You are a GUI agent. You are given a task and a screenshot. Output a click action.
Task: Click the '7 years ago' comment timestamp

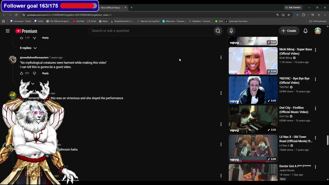coord(56,58)
